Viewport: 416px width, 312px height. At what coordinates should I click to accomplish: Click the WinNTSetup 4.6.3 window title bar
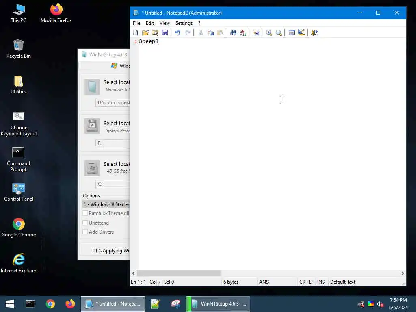click(x=104, y=55)
